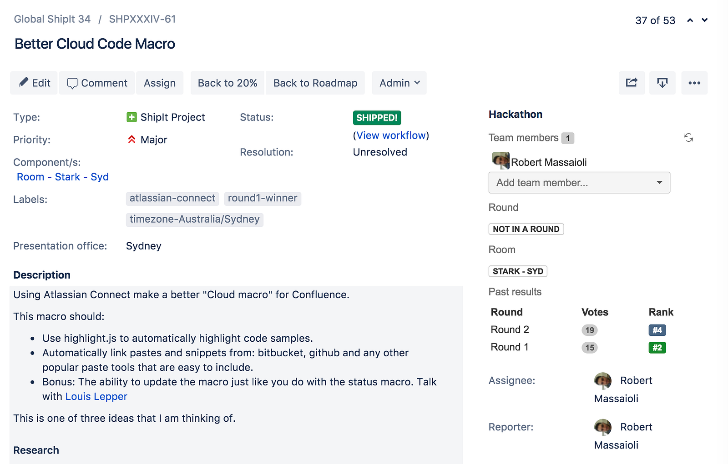The height and width of the screenshot is (464, 728).
Task: Click the Assign button
Action: point(160,83)
